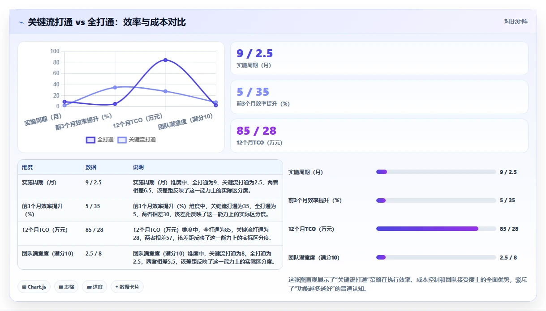Click the 说明 table column header
Viewport: 546px width, 311px height.
click(x=138, y=167)
